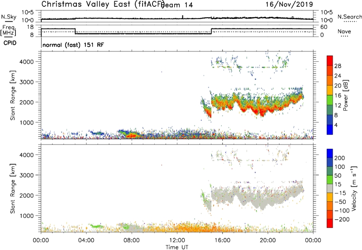Click the date '16/Nov/2019'
The image size is (362, 250).
click(289, 4)
